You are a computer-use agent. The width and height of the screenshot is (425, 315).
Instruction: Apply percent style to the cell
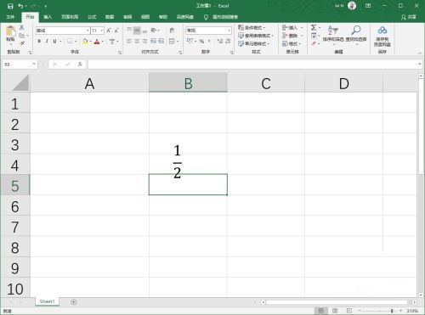click(201, 42)
